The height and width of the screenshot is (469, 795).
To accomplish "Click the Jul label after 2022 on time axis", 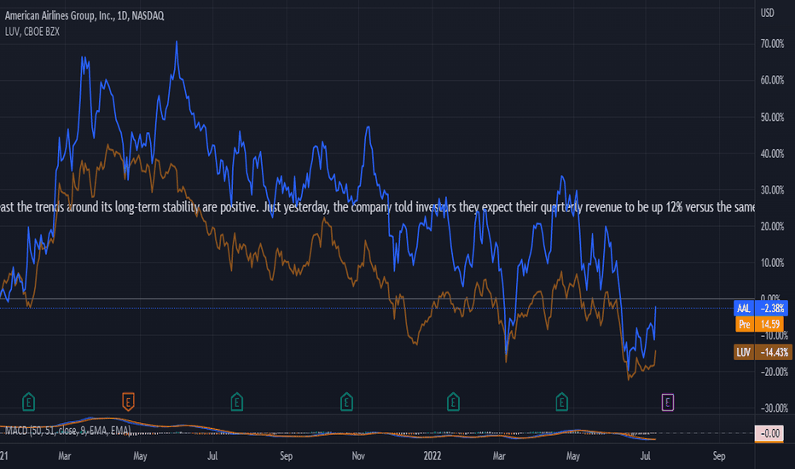I will coord(645,456).
